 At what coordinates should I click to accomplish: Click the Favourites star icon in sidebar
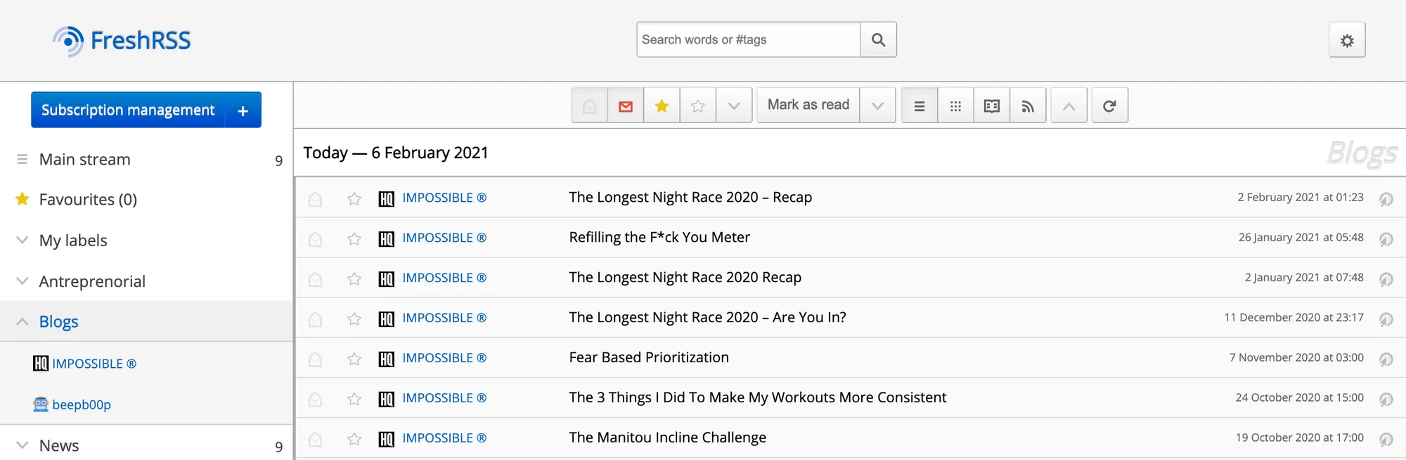tap(22, 199)
